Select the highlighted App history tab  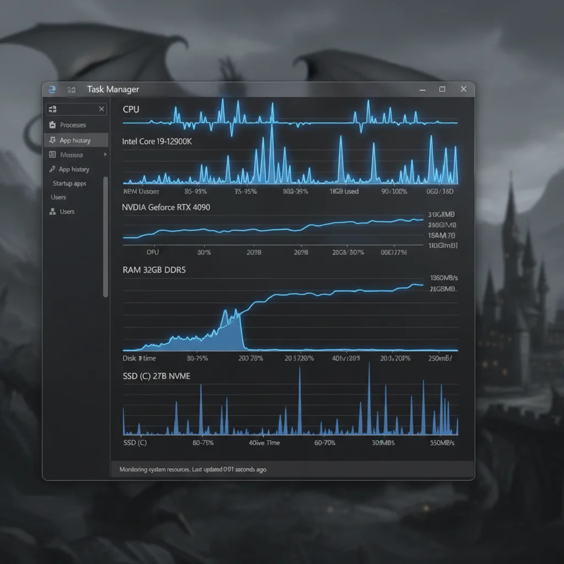coord(76,140)
